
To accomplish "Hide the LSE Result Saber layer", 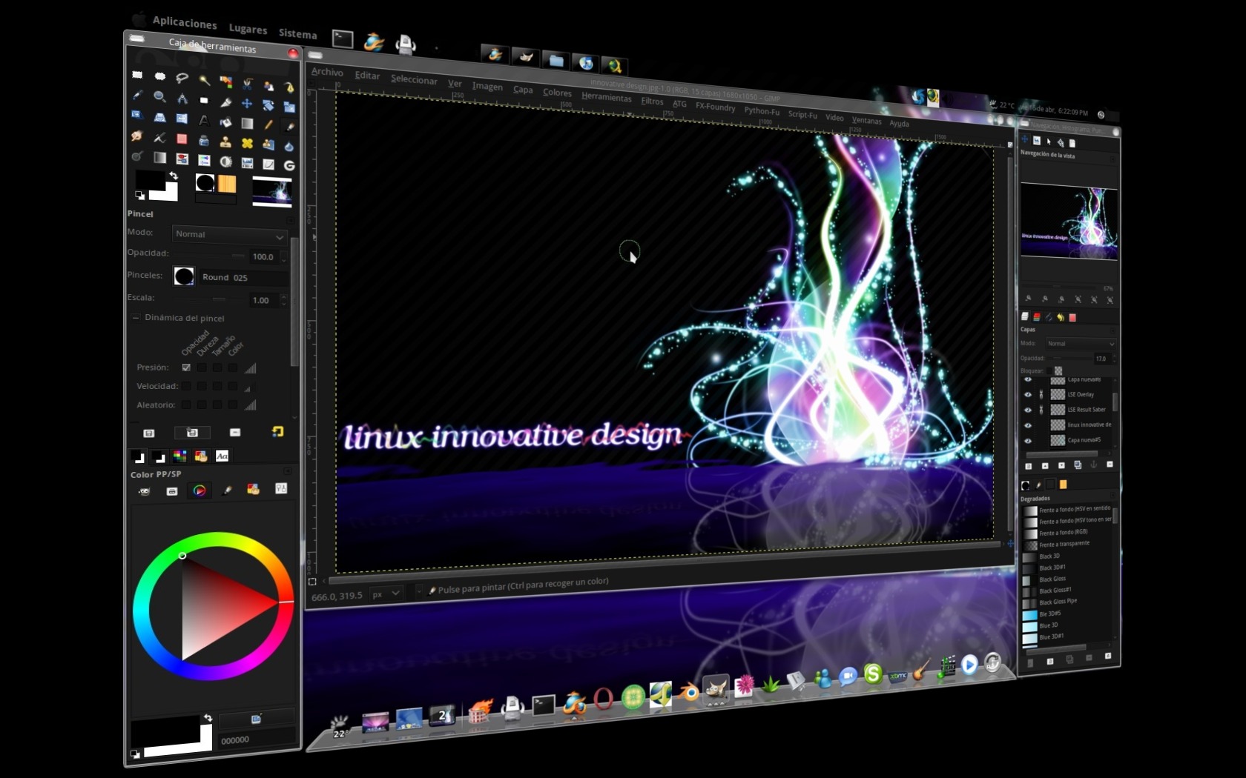I will tap(1028, 410).
